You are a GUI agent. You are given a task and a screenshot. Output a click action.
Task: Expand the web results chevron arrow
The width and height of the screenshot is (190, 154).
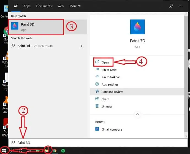[x=82, y=46]
